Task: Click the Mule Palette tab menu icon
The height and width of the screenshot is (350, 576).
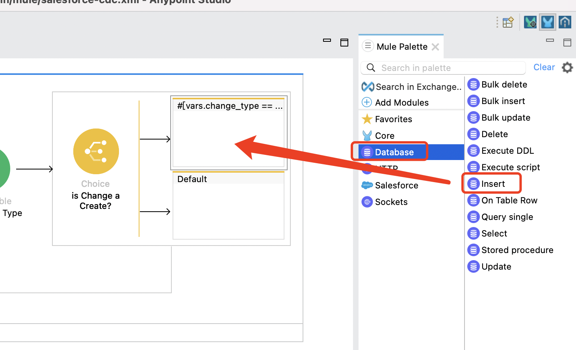Action: (368, 46)
